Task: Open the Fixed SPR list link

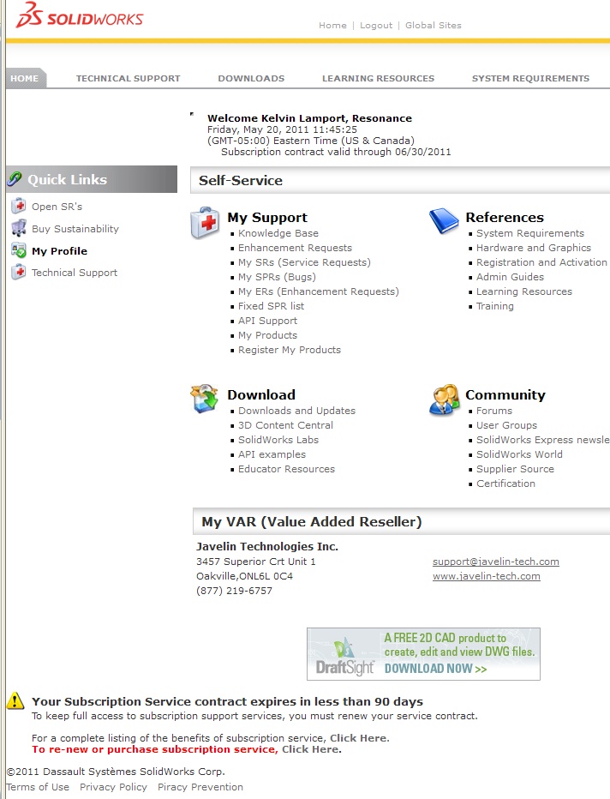Action: 271,306
